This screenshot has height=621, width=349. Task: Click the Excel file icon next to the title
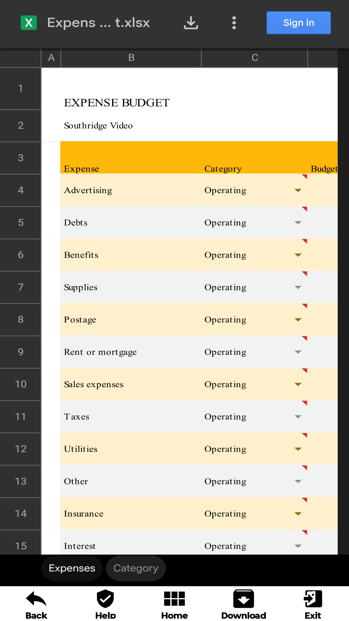29,23
